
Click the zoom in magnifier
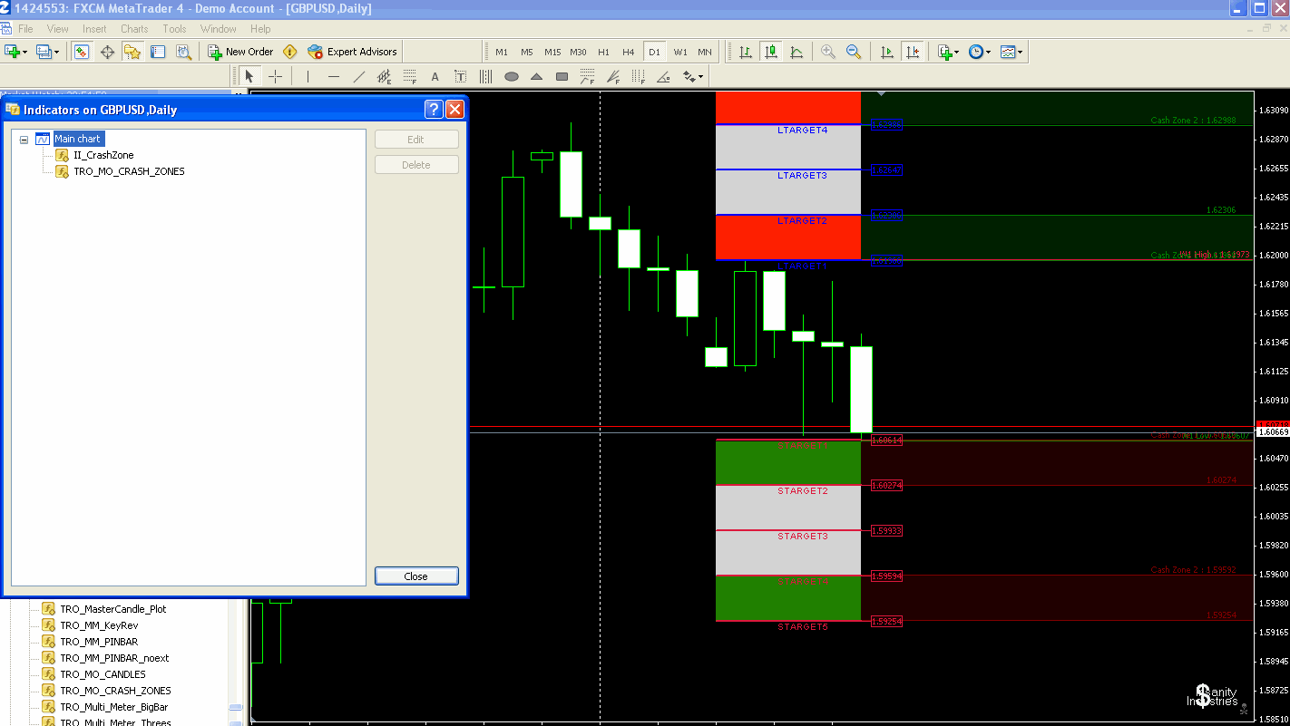click(828, 52)
